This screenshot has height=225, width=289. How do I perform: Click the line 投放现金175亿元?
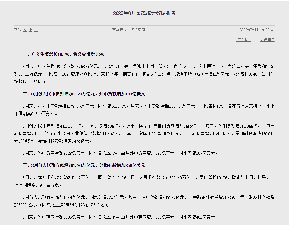tap(31, 82)
